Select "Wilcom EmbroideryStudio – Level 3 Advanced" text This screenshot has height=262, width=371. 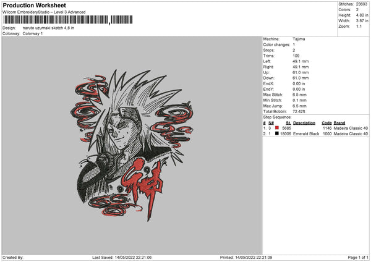tap(44, 12)
